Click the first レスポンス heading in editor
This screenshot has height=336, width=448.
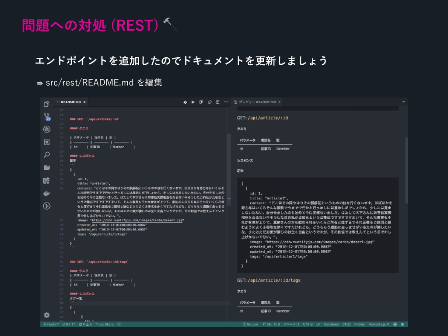click(x=82, y=156)
